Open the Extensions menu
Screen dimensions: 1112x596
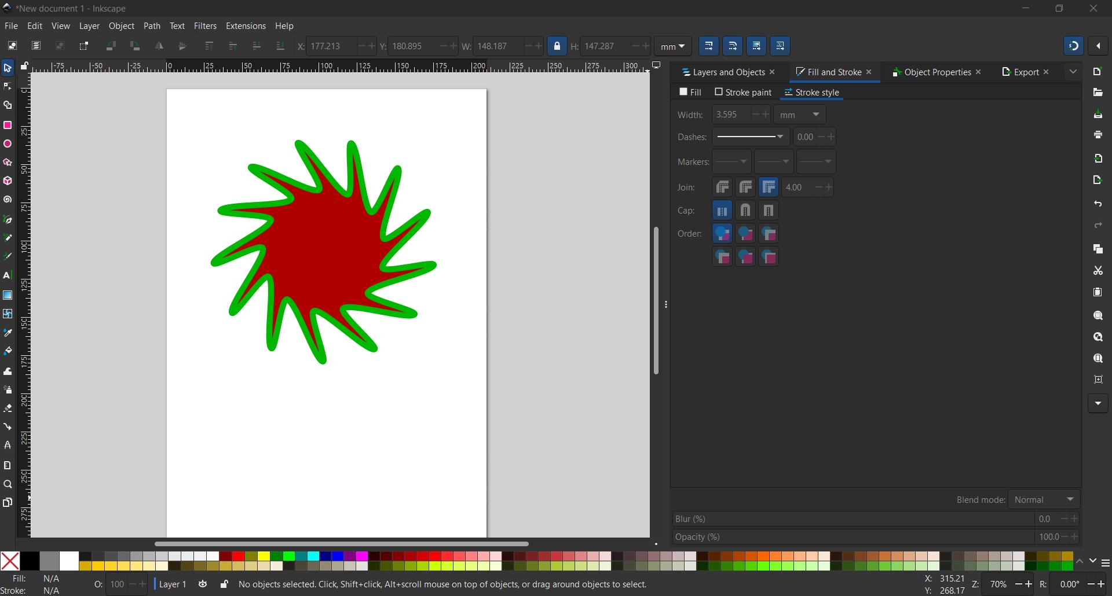click(246, 26)
